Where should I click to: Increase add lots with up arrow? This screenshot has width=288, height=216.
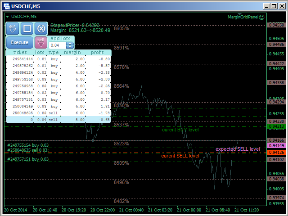click(70, 43)
